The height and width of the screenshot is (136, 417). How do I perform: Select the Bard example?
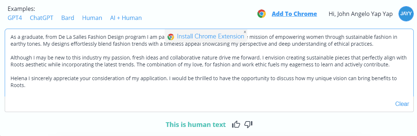[x=67, y=18]
